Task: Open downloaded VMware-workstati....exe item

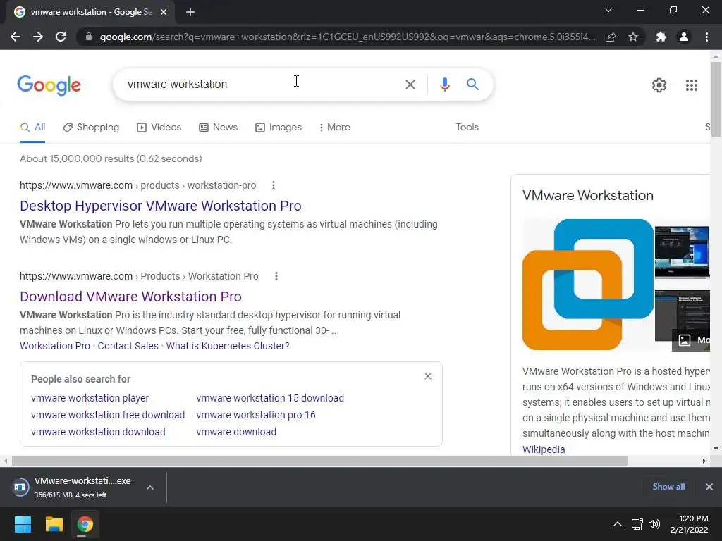Action: (73, 487)
